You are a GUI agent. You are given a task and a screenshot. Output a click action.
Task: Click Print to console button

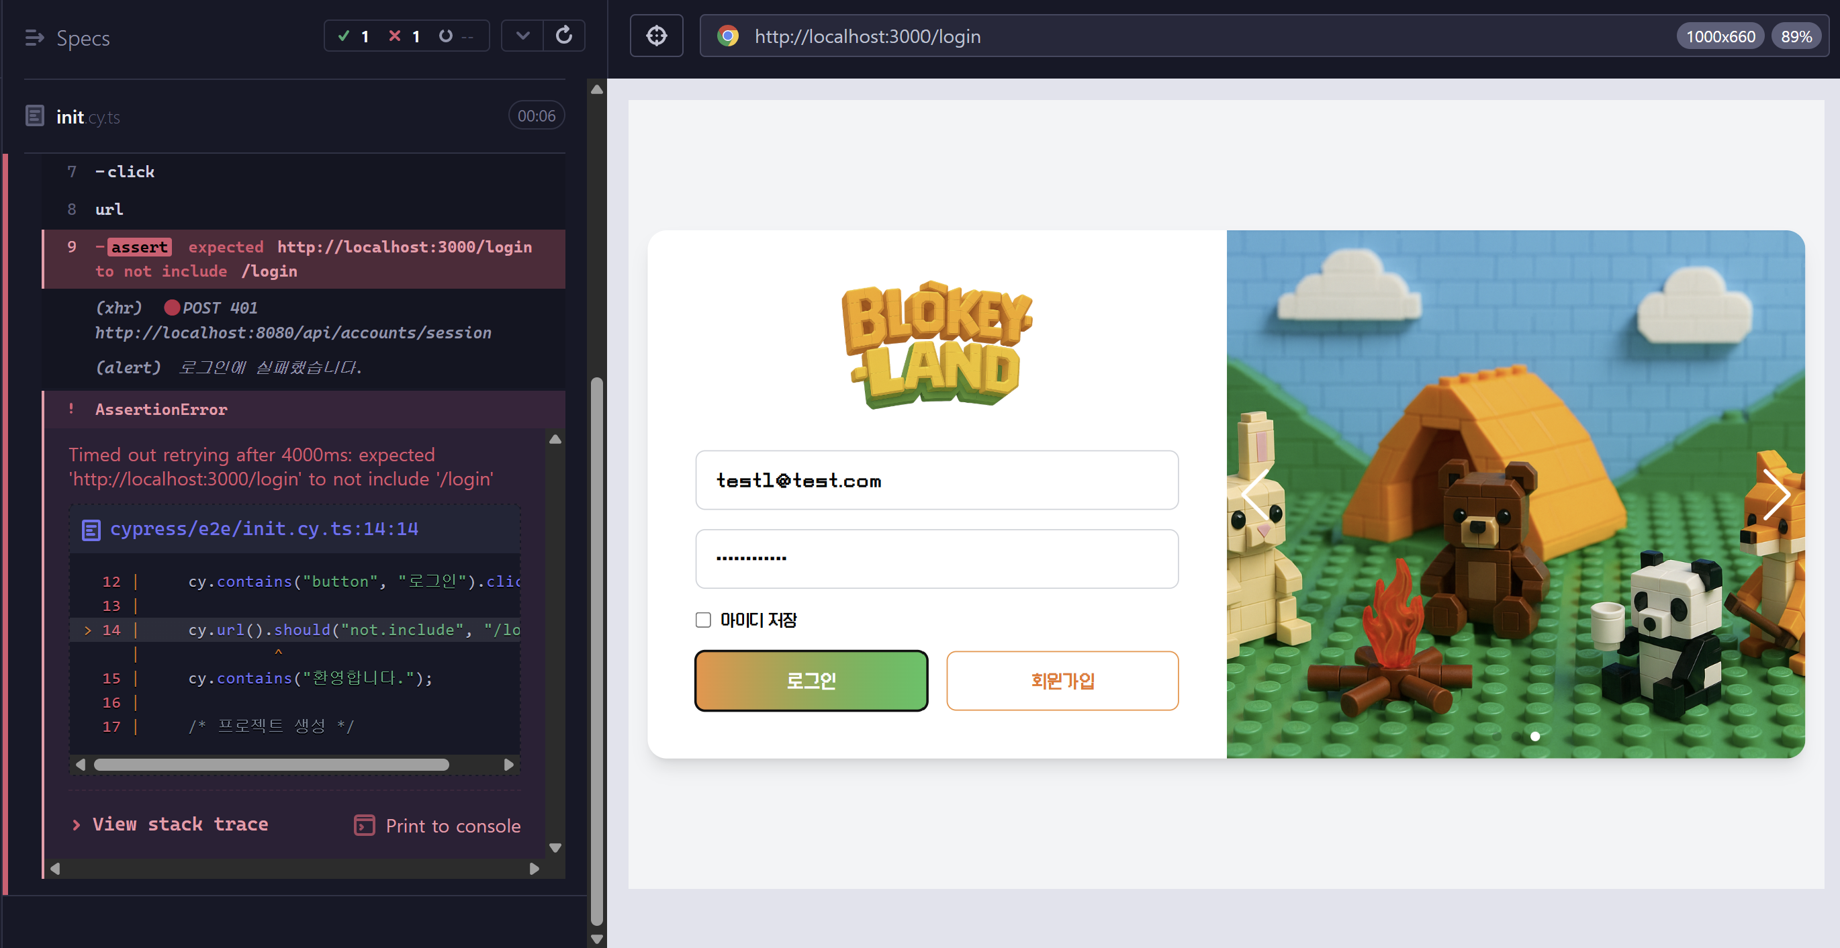[437, 826]
